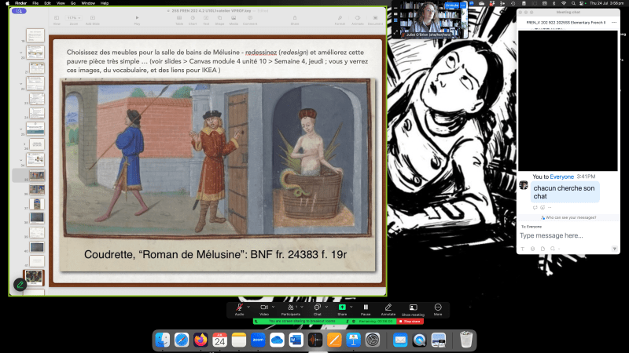Expand the Audio options arrow
This screenshot has width=629, height=353.
click(x=248, y=306)
